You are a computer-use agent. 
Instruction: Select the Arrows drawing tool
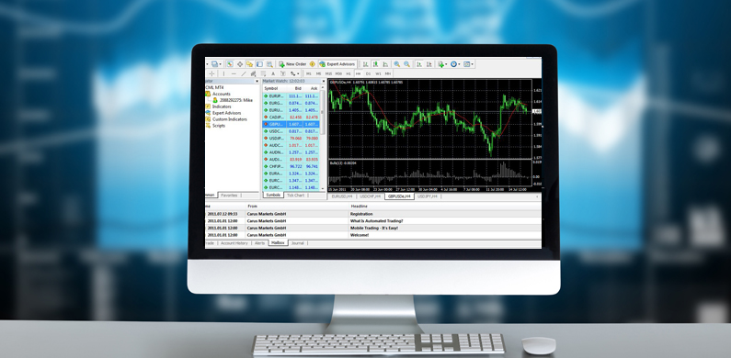tap(292, 73)
